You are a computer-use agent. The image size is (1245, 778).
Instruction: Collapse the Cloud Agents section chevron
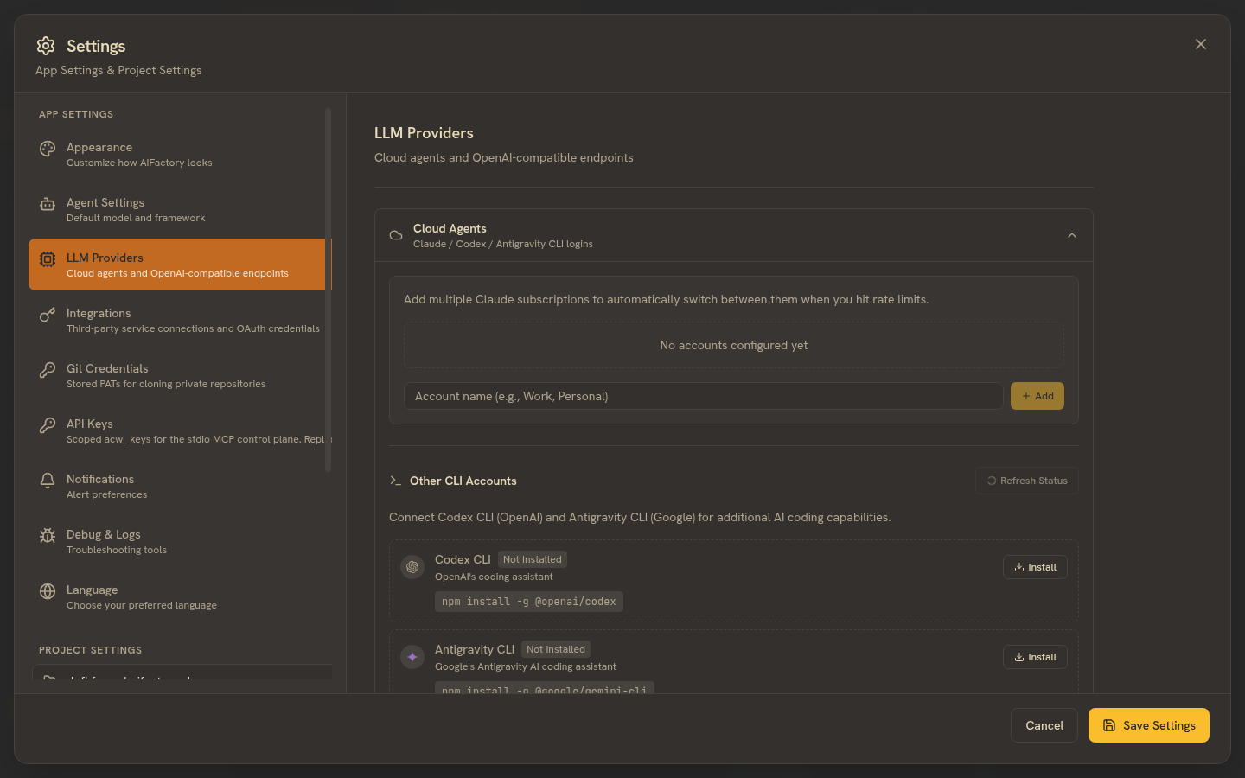tap(1072, 235)
